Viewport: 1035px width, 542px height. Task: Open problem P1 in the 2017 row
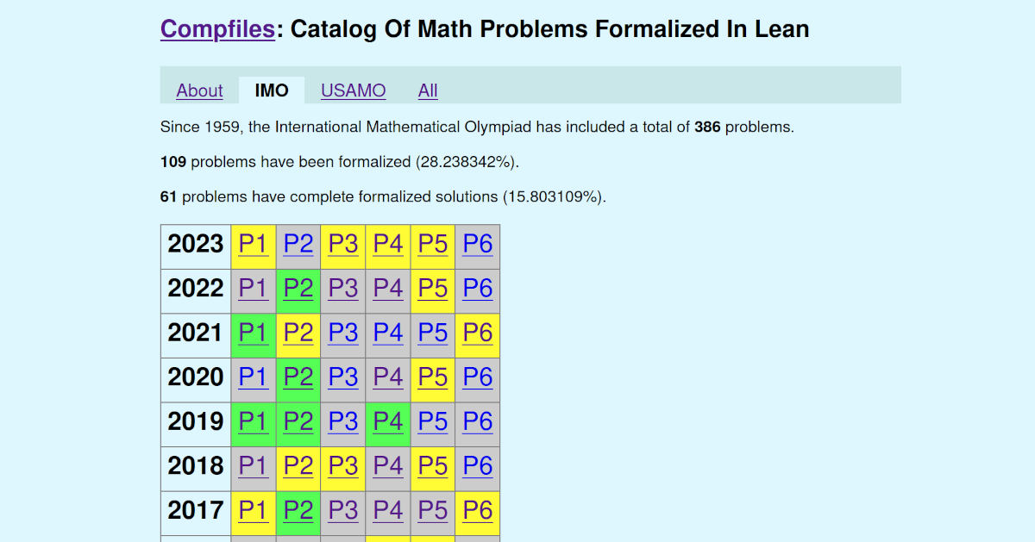coord(254,511)
